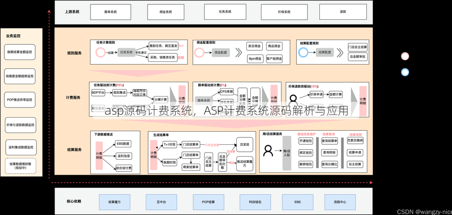
Task: Click the POP推送异常监控 box
Action: coord(20,100)
